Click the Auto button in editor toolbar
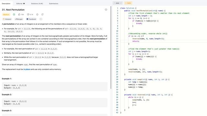The width and height of the screenshot is (207, 116). 128,3
